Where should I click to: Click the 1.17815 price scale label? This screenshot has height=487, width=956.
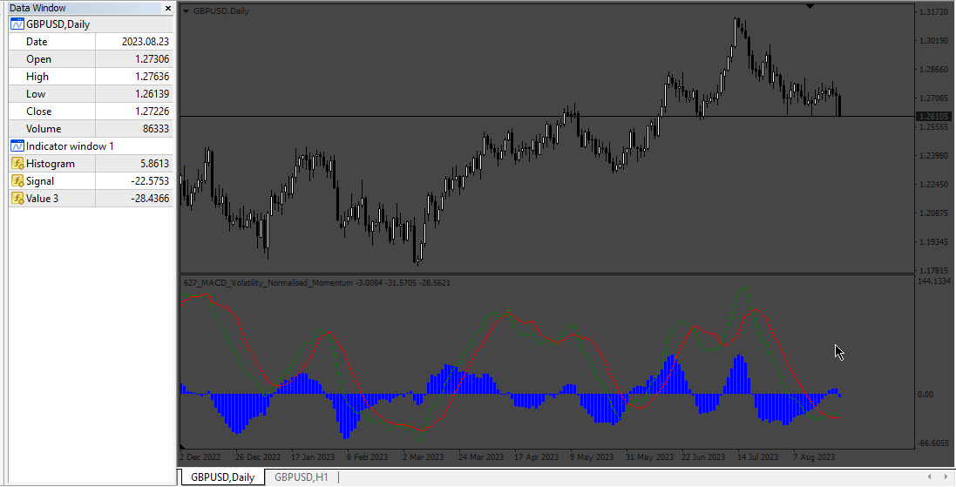(932, 271)
